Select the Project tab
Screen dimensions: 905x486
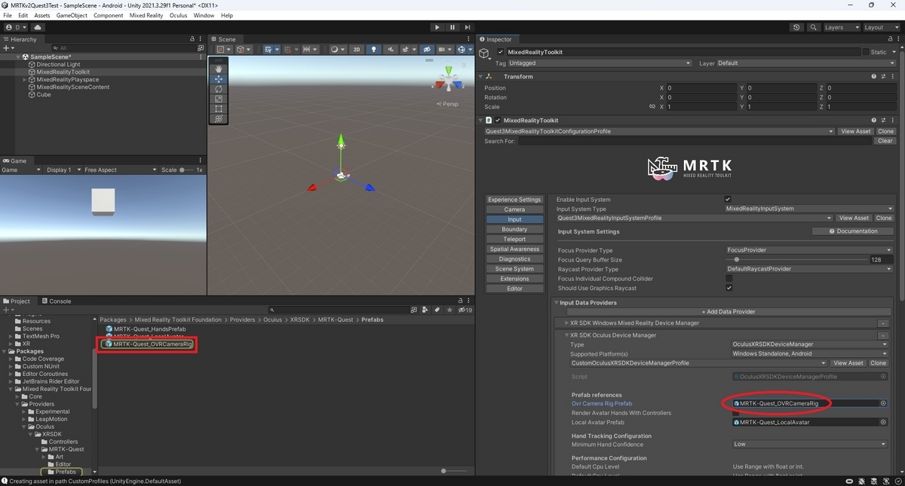(17, 301)
